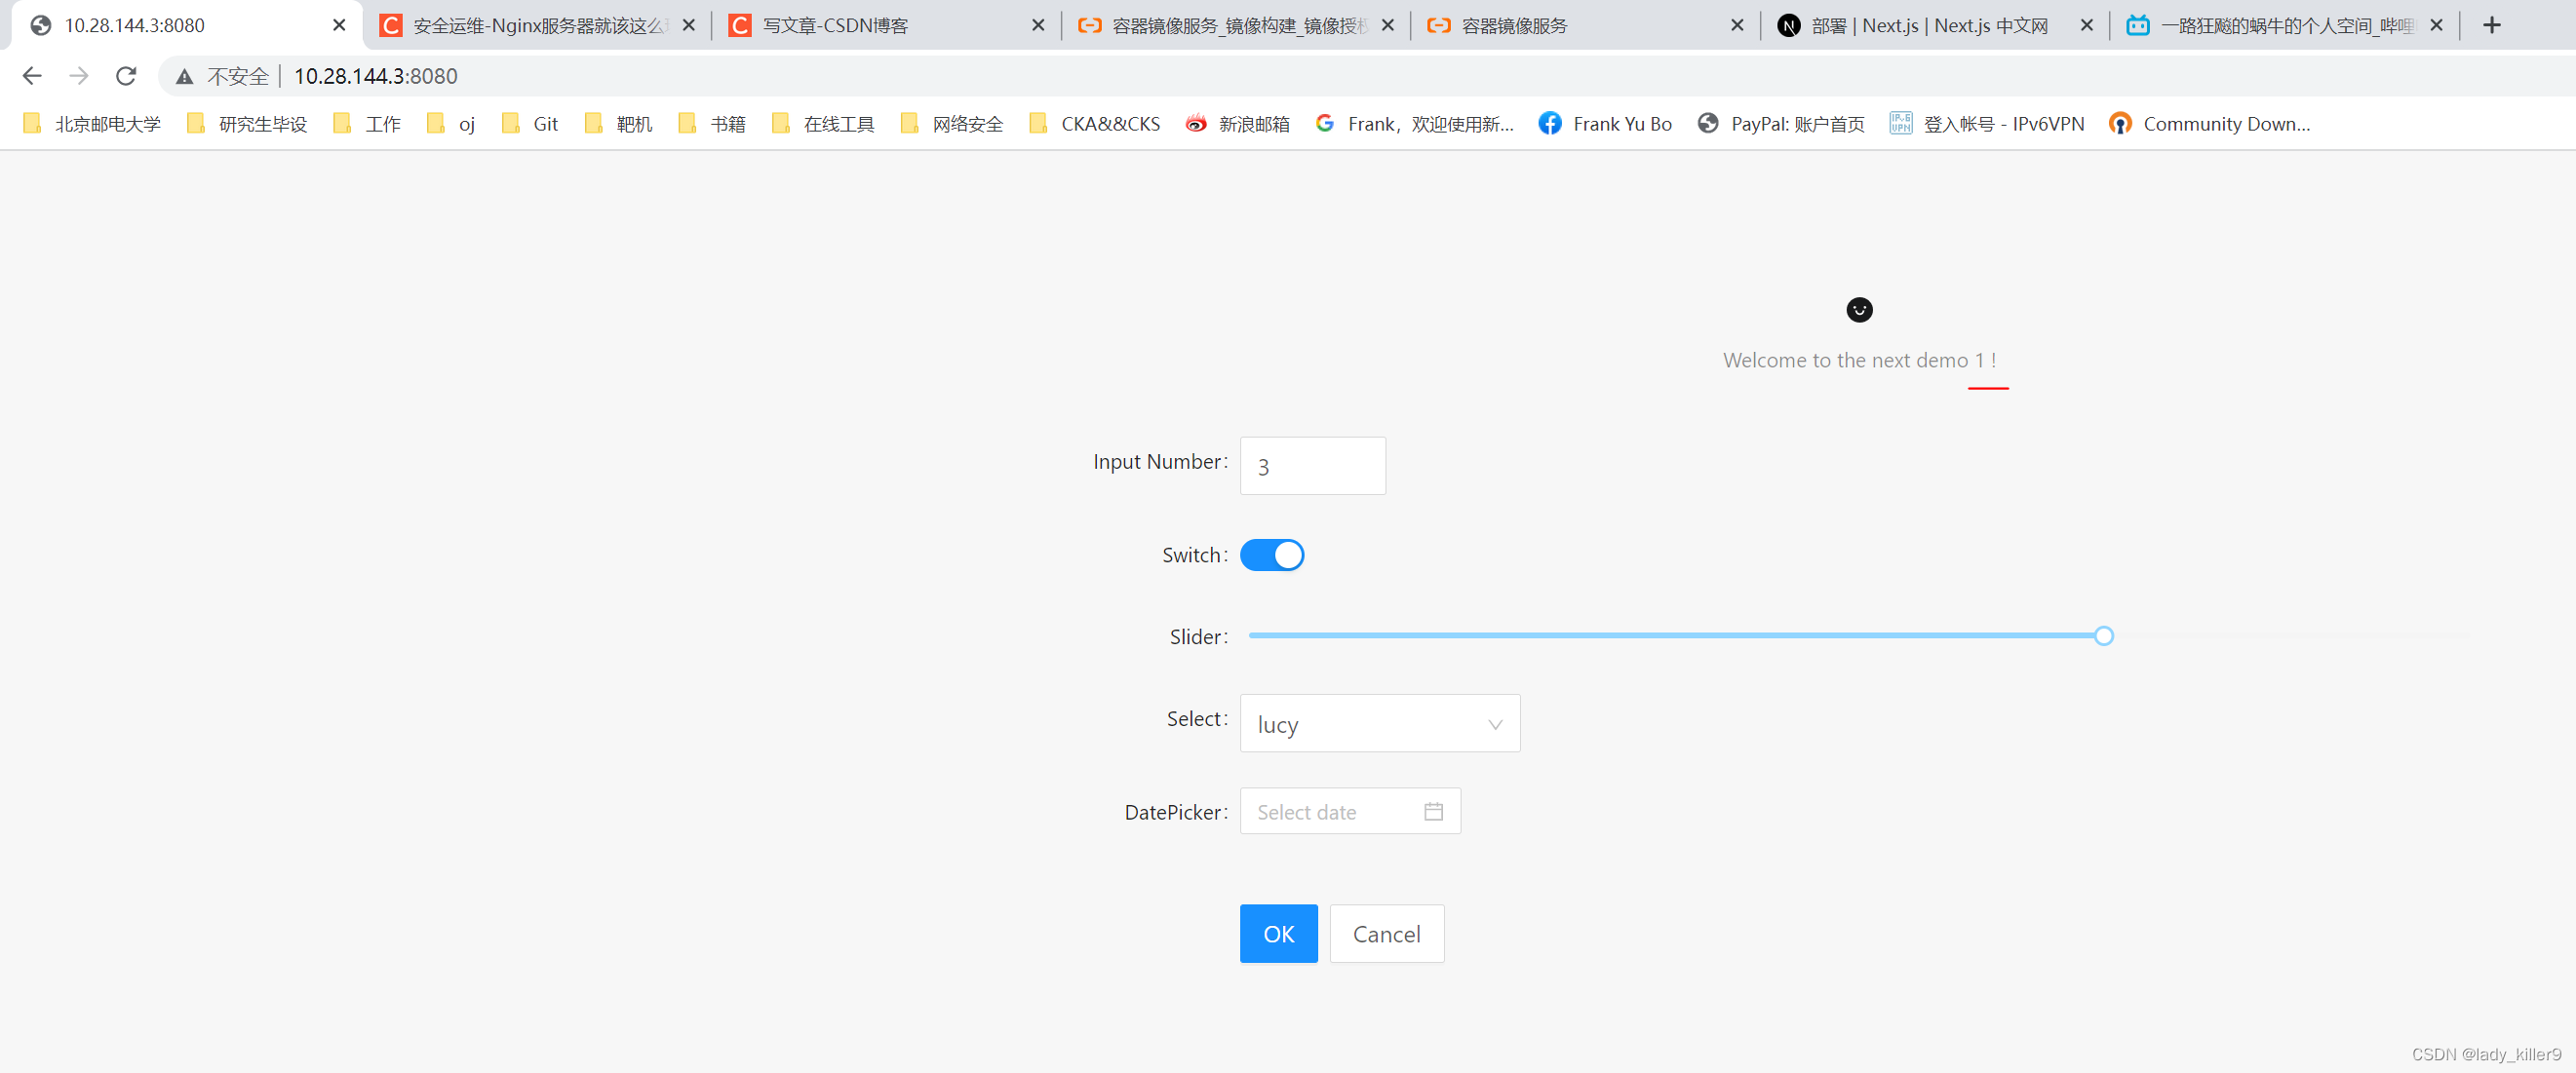
Task: Open the Frank Yu Bo Facebook bookmark
Action: [x=1605, y=124]
